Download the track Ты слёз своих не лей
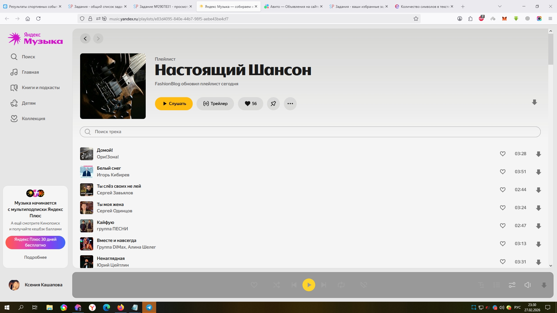The width and height of the screenshot is (557, 313). (538, 190)
